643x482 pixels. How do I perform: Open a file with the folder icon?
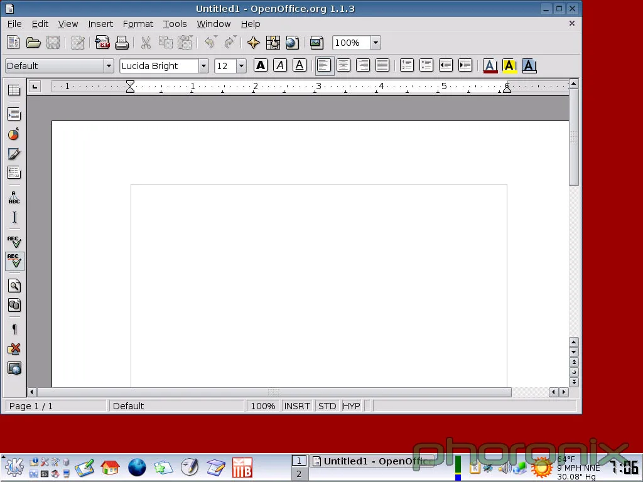click(x=33, y=42)
